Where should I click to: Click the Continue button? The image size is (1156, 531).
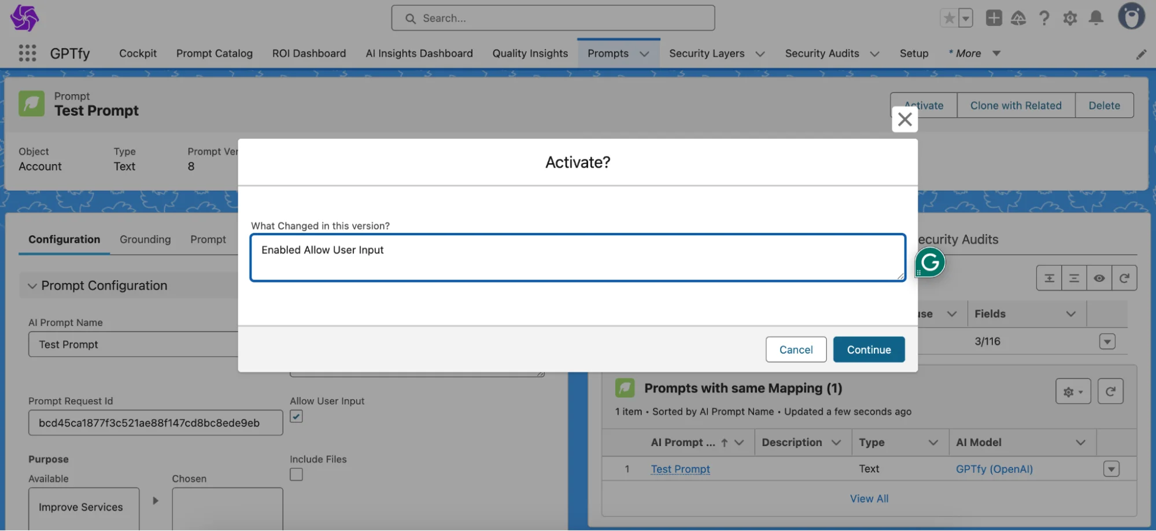[x=869, y=350]
